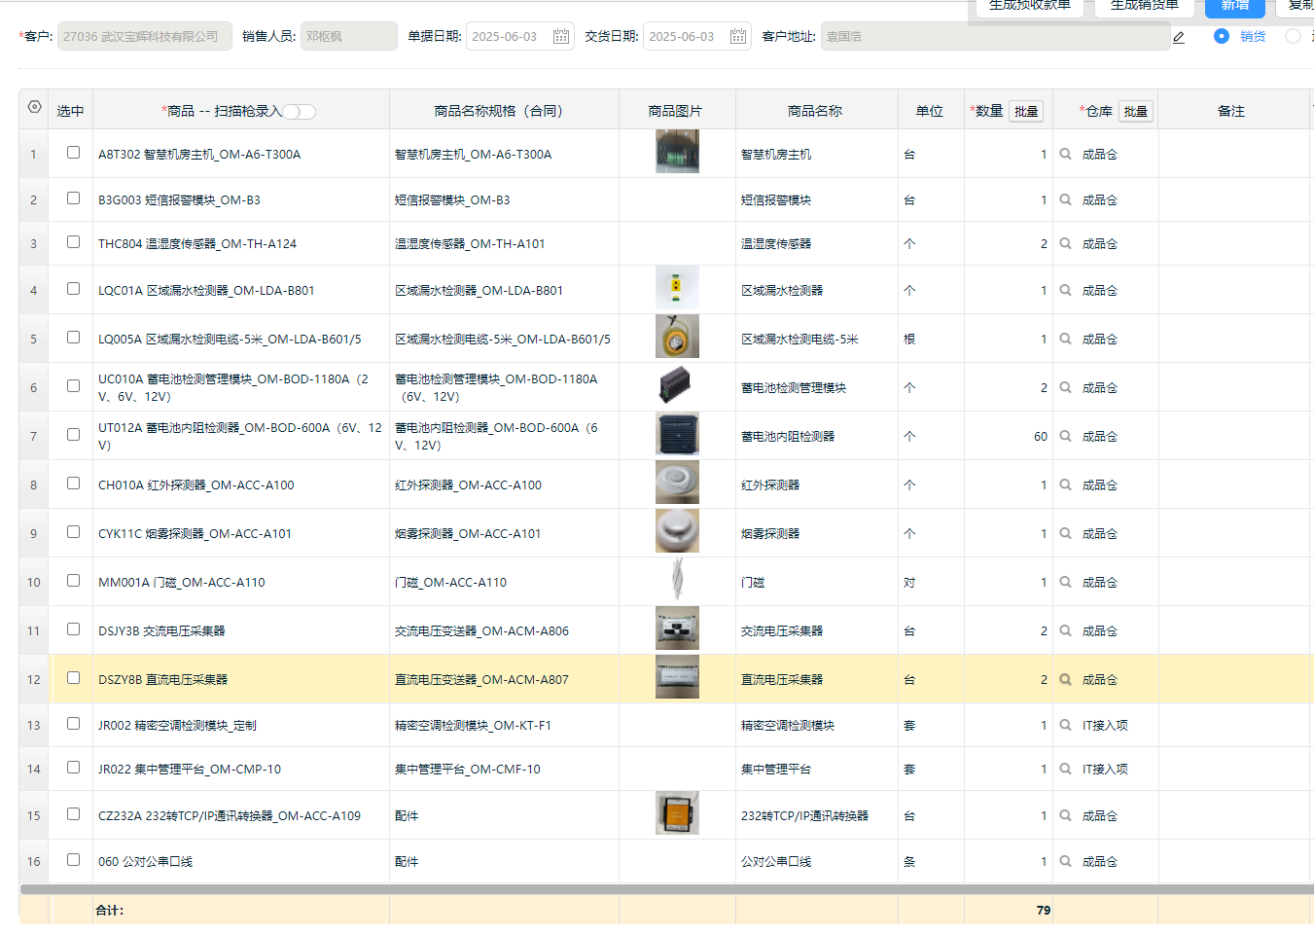Open the calendar icon for 单据日期
This screenshot has width=1314, height=934.
pyautogui.click(x=561, y=36)
